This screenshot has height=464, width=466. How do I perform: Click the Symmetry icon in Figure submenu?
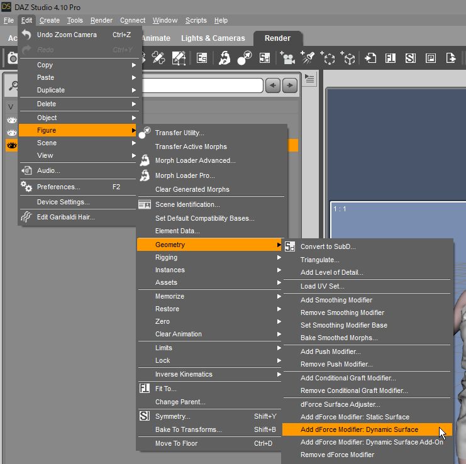[145, 416]
